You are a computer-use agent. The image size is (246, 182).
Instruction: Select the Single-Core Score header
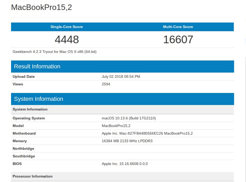[67, 27]
